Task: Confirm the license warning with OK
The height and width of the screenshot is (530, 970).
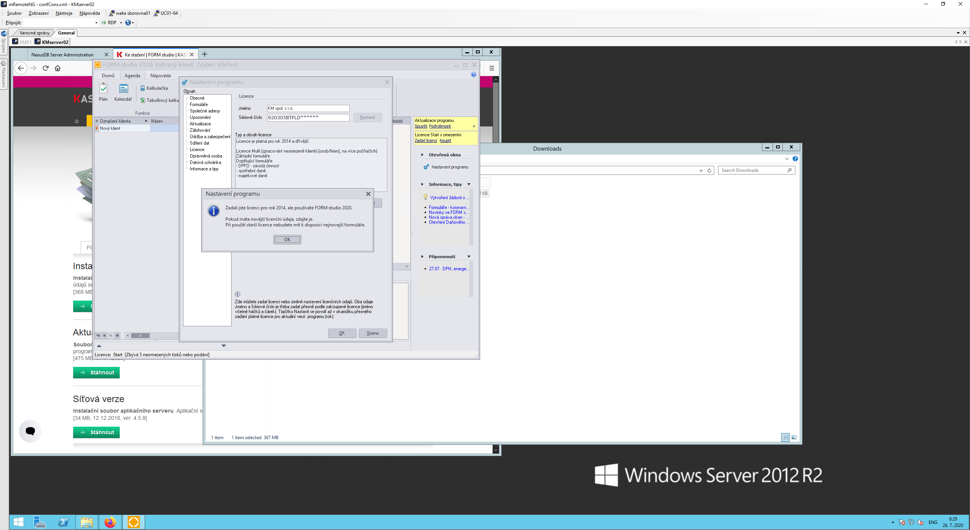Action: (287, 240)
